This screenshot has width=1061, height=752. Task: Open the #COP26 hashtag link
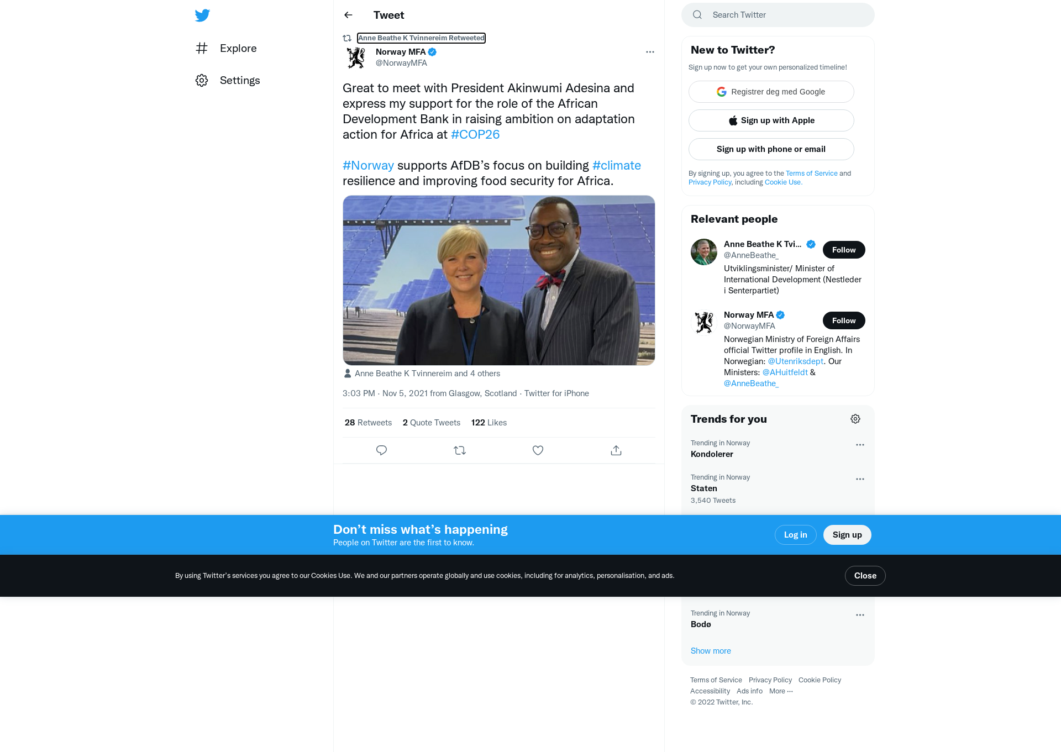pos(475,134)
